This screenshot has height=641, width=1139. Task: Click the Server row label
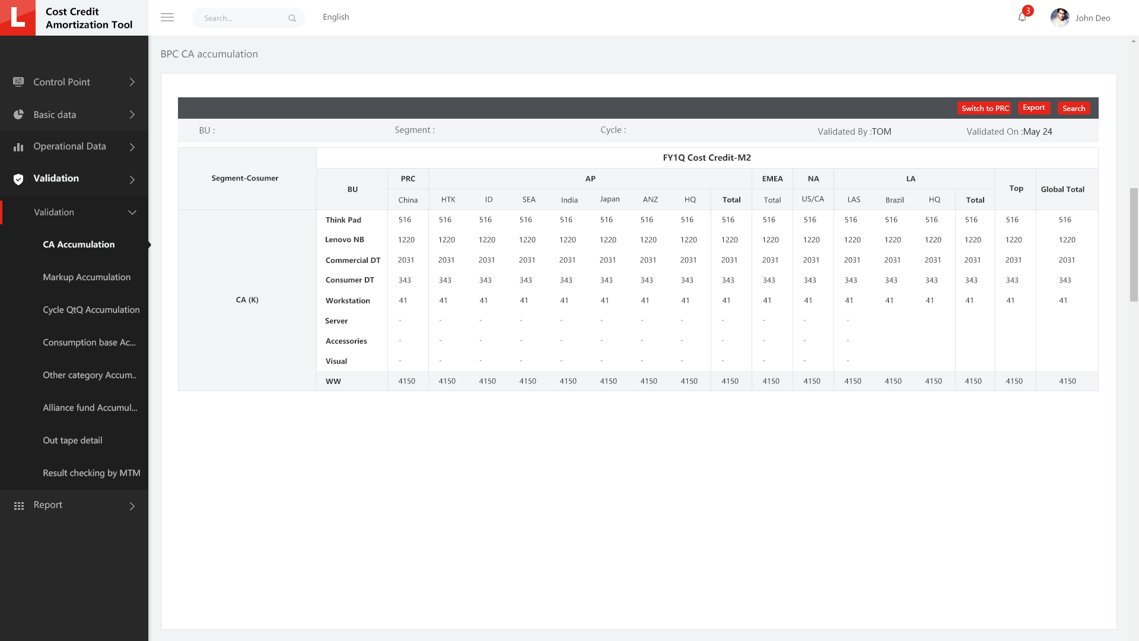336,320
